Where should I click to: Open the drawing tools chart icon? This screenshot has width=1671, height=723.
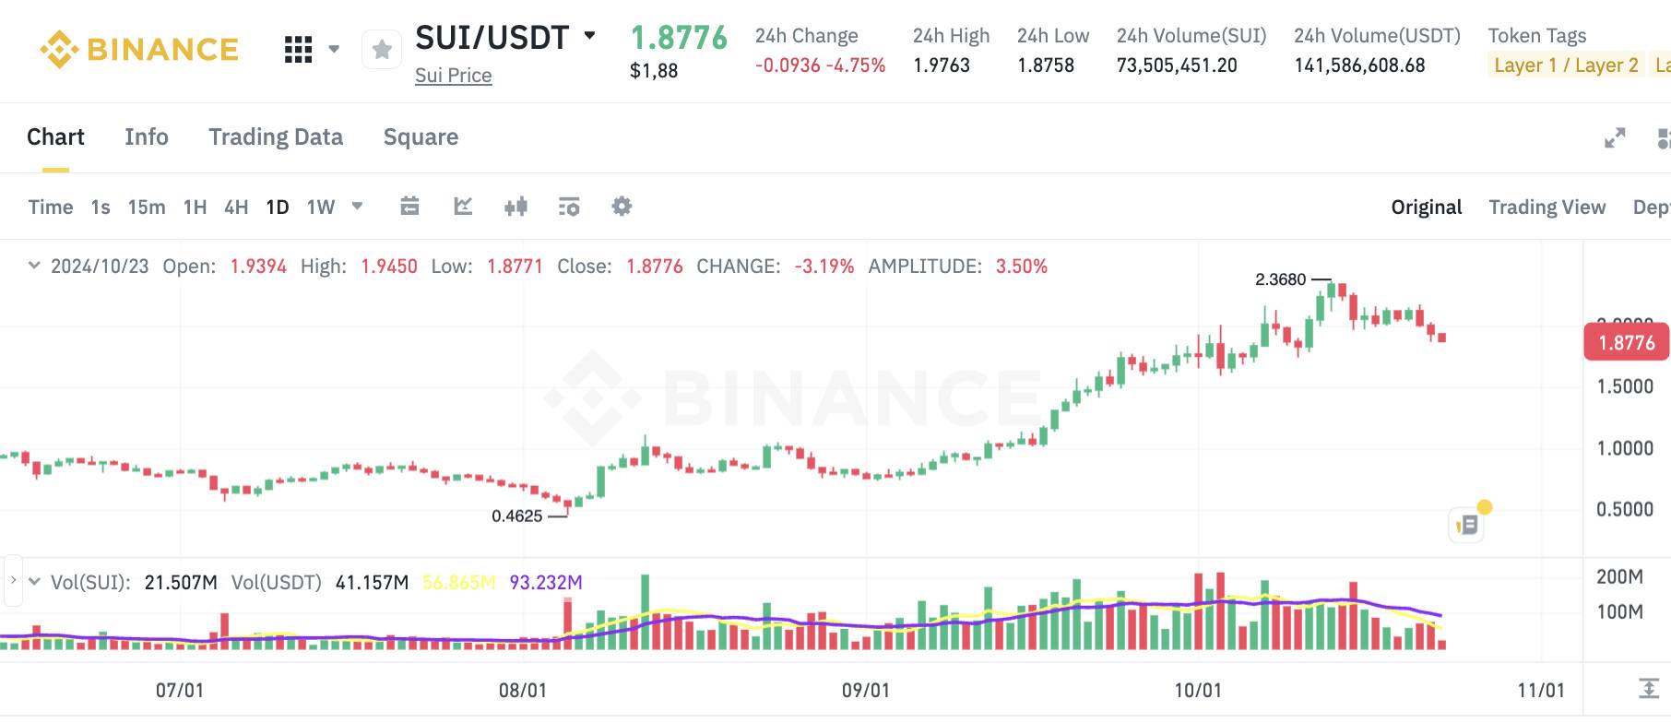click(463, 207)
